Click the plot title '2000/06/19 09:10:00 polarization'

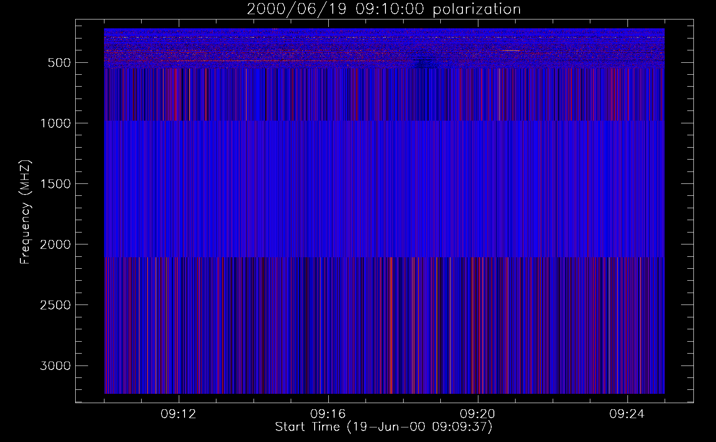pos(384,9)
